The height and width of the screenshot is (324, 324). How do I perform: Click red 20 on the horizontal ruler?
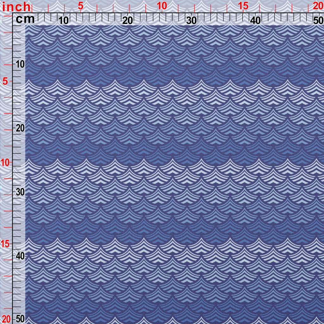point(318,6)
